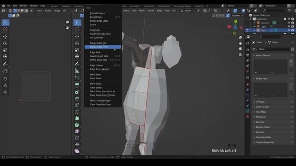The image size is (296, 166).
Task: Select the Cursor tool in 3D viewport toolbar
Action: (77, 30)
